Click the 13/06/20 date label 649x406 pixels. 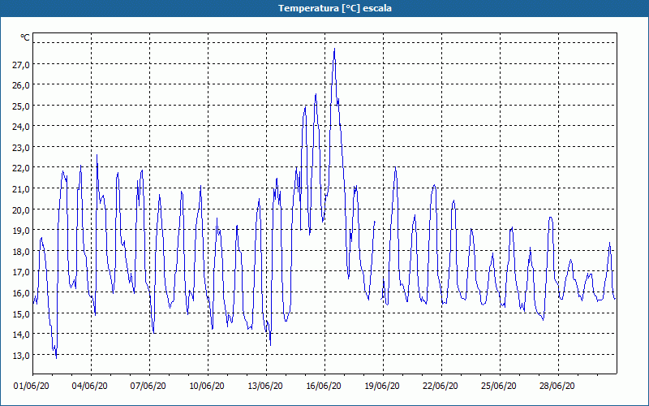pyautogui.click(x=265, y=386)
